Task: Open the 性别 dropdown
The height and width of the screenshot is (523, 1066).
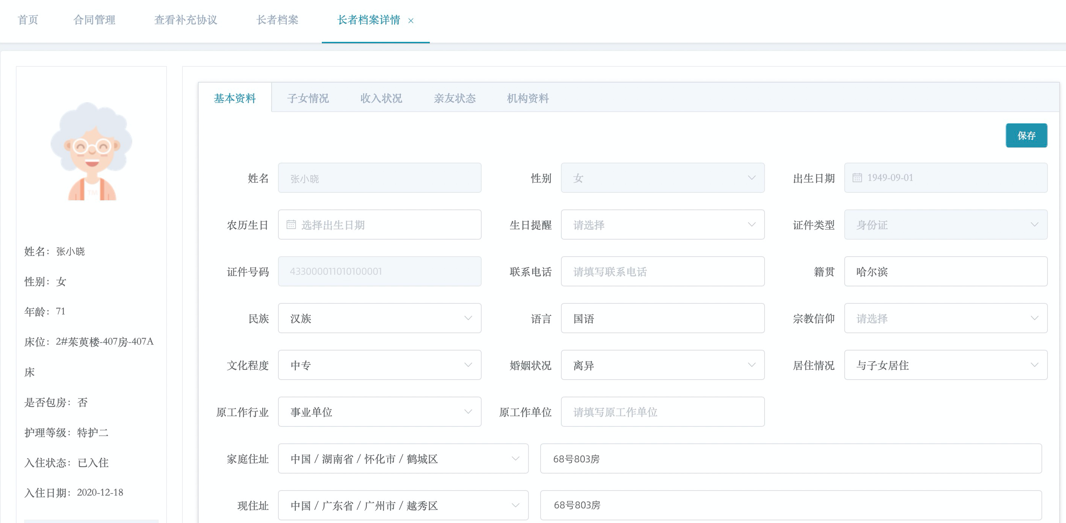Action: coord(663,178)
